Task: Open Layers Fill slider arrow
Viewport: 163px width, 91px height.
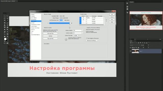Action: [x=148, y=48]
